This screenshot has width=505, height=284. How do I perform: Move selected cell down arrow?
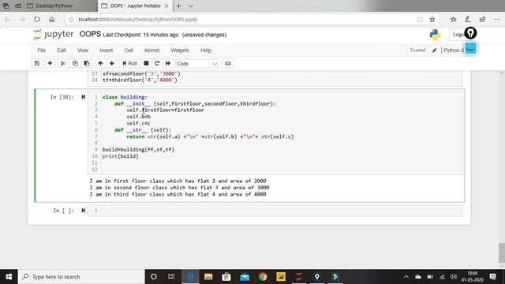click(112, 63)
